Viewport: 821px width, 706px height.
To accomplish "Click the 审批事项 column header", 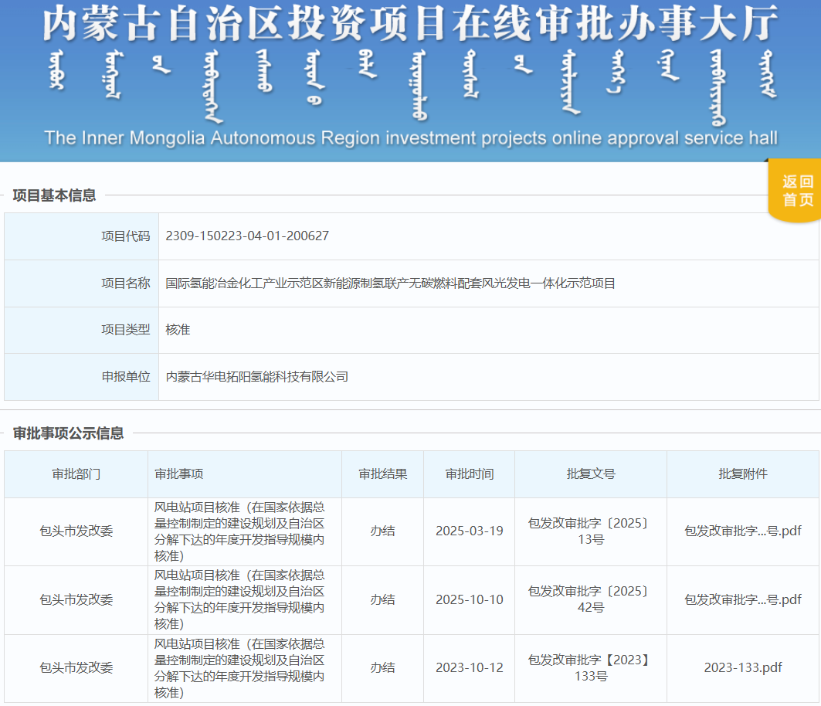I will (x=178, y=474).
